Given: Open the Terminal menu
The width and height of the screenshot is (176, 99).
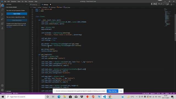Looking at the screenshot, I should (31, 1).
